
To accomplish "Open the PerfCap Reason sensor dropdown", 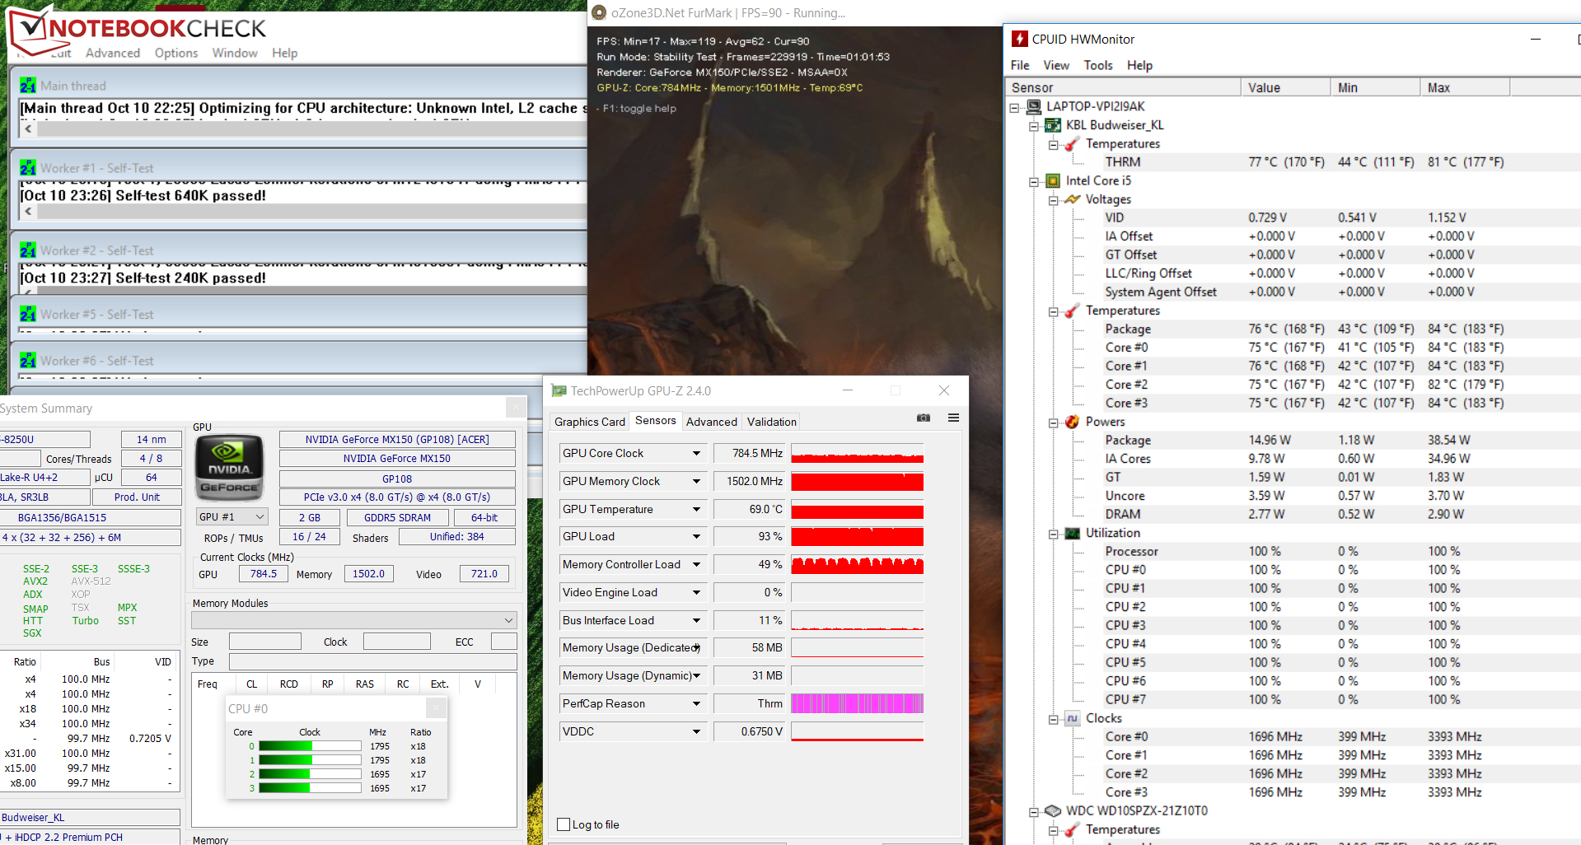I will 696,703.
